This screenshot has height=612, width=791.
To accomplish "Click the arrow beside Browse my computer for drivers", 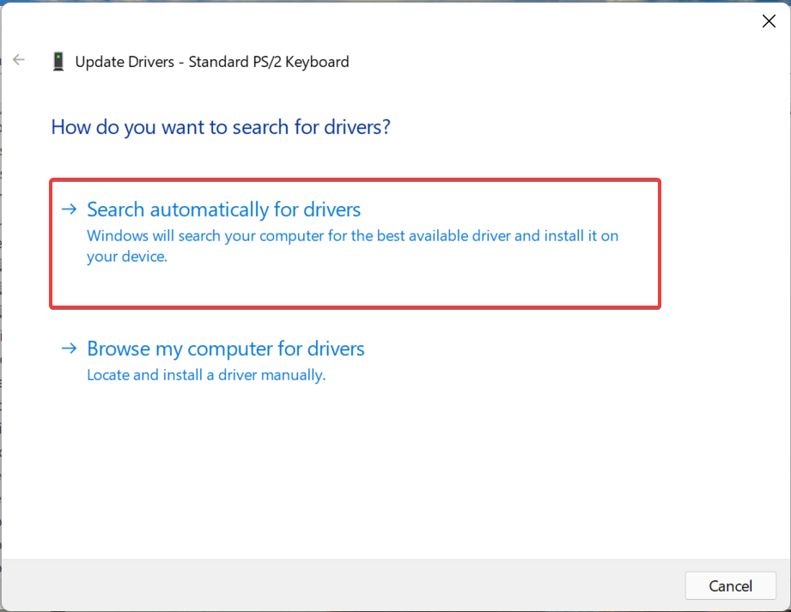I will click(69, 348).
